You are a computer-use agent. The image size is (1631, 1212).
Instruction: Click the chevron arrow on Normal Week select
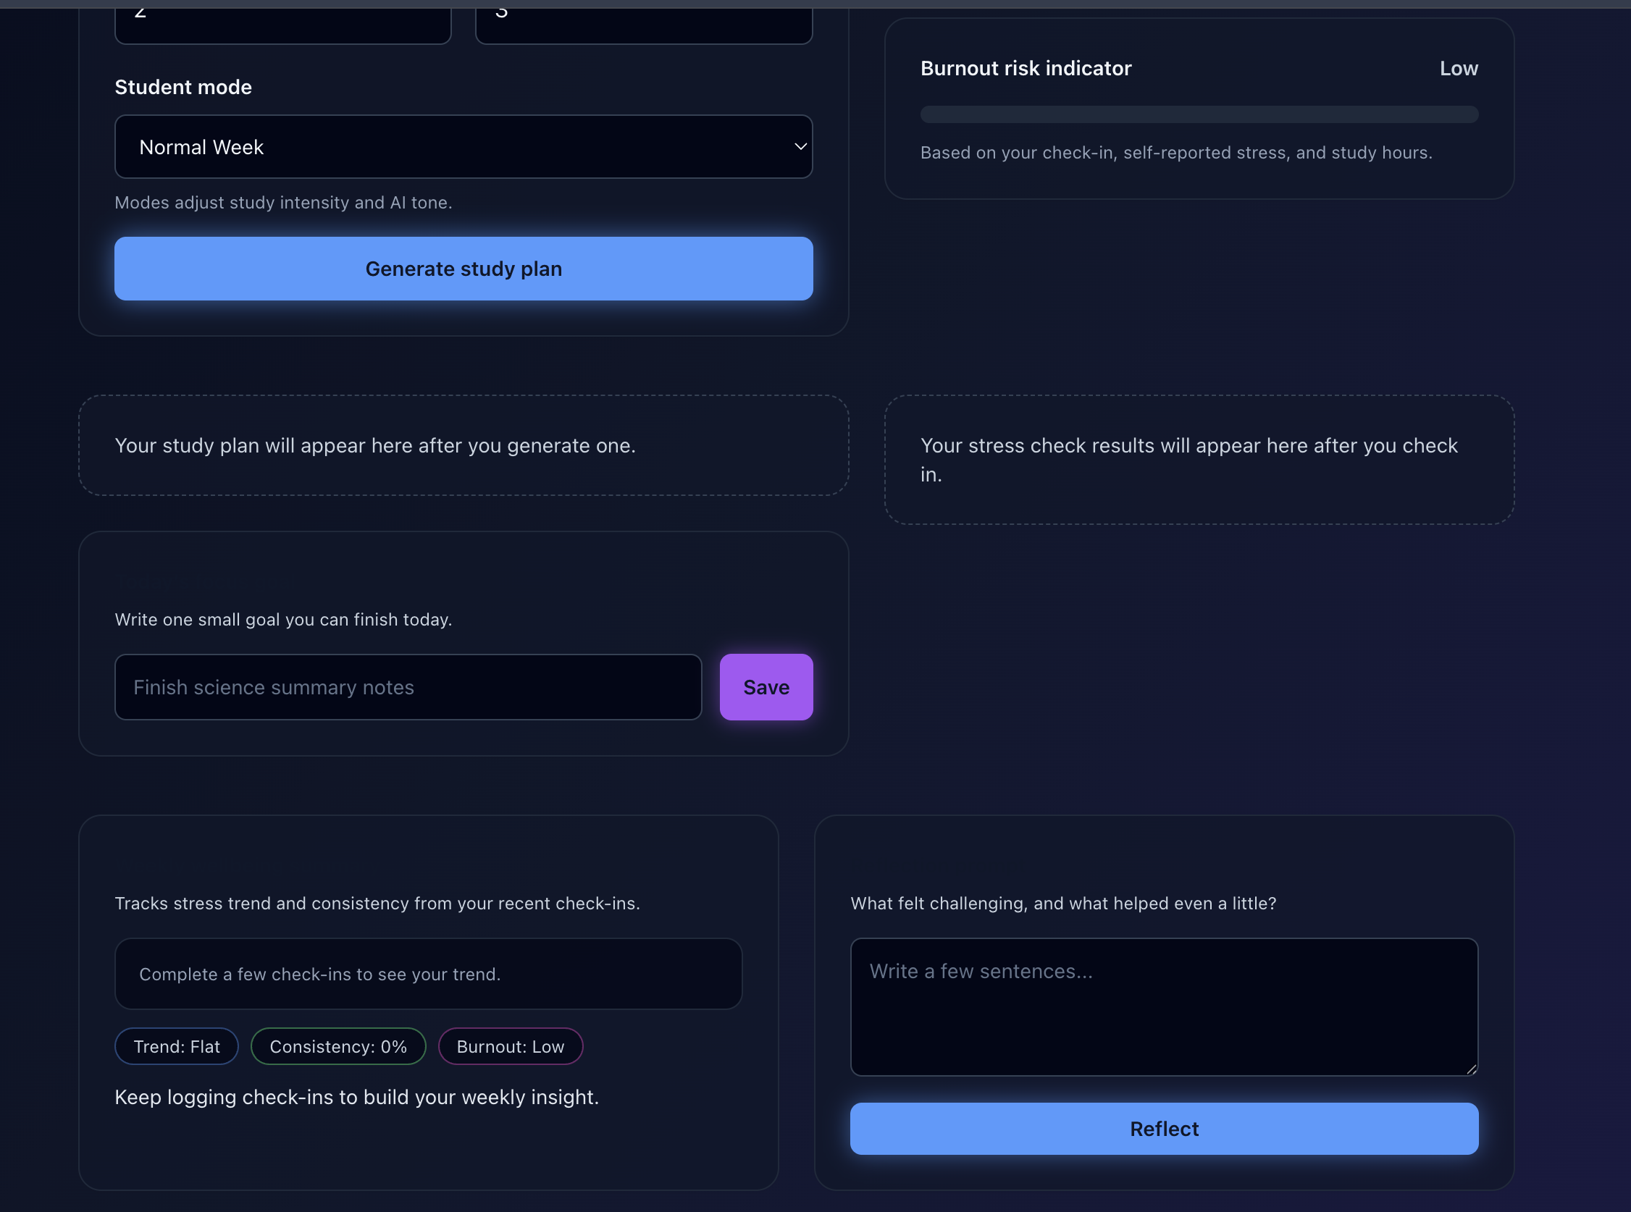pyautogui.click(x=800, y=147)
